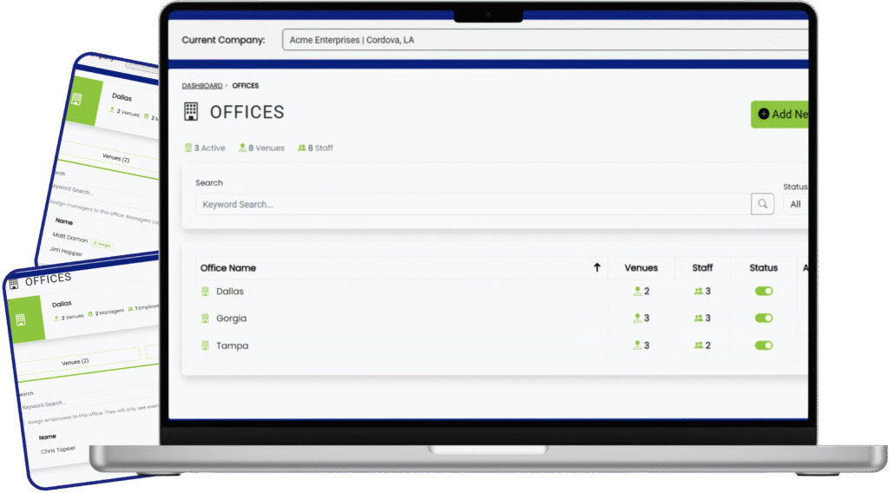Image resolution: width=889 pixels, height=493 pixels.
Task: Select Venues (2) tab on lower phone
Action: tap(76, 362)
